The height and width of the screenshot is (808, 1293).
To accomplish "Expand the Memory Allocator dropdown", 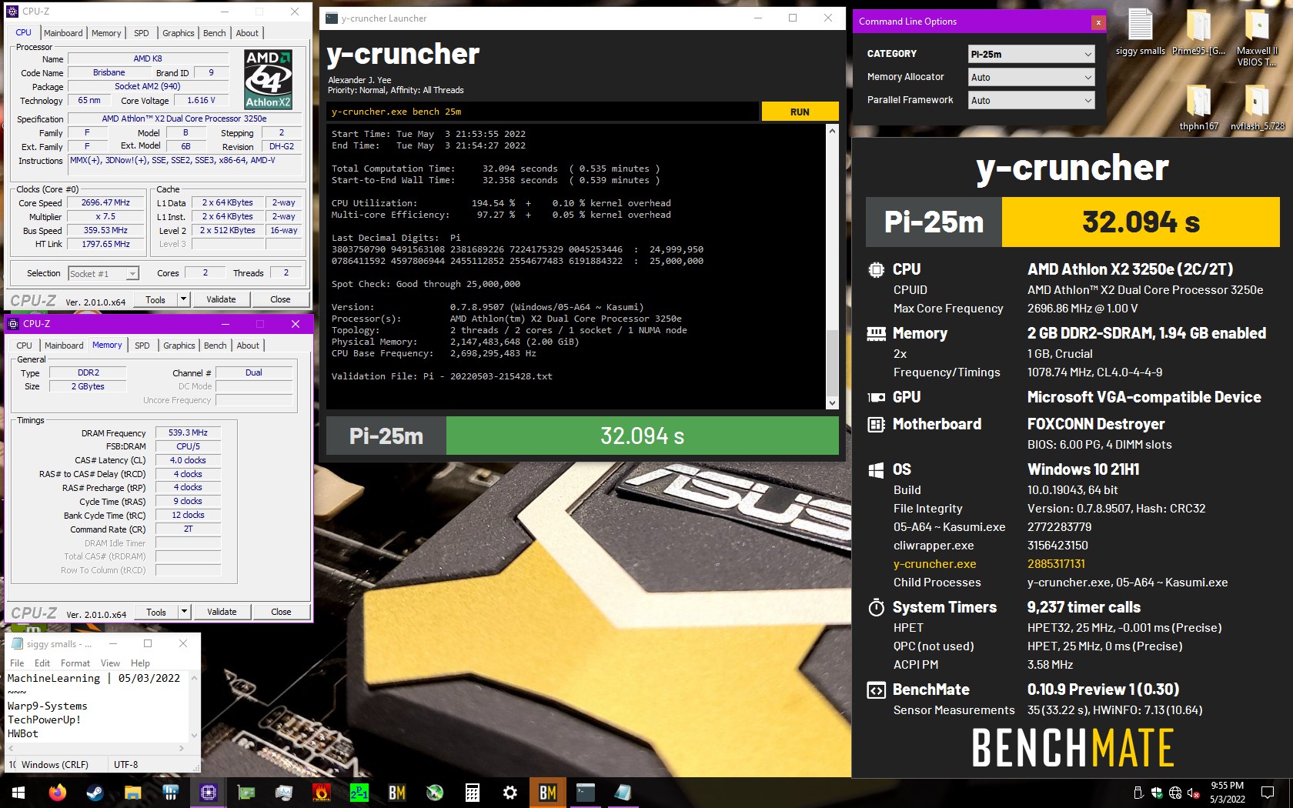I will [x=1031, y=77].
